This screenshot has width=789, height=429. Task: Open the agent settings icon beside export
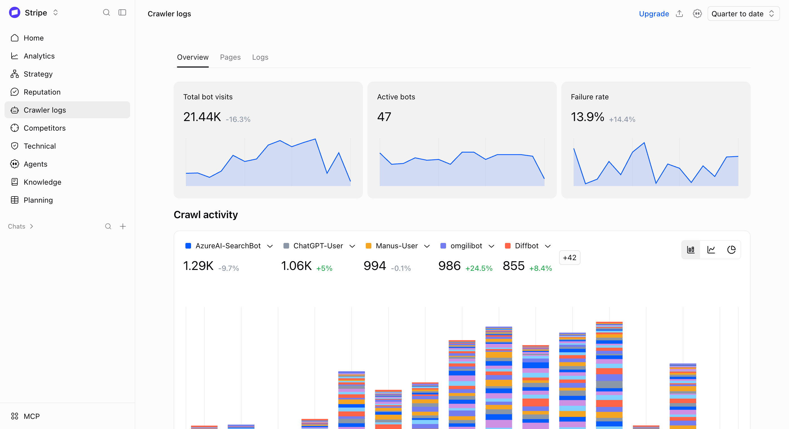pos(697,14)
